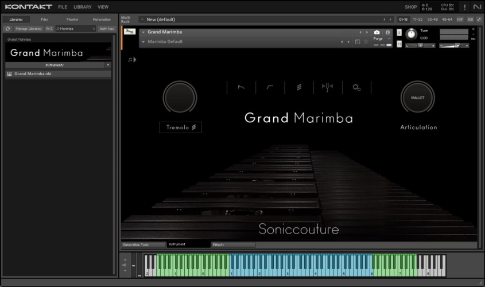Open the gear settings page icon
485x287 pixels.
(356, 87)
